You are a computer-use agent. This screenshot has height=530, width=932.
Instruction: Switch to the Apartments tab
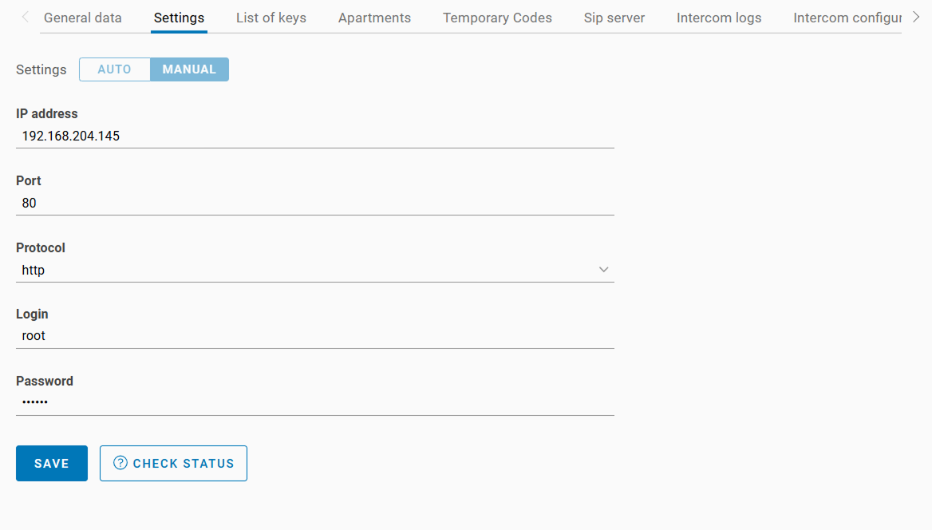(x=374, y=18)
